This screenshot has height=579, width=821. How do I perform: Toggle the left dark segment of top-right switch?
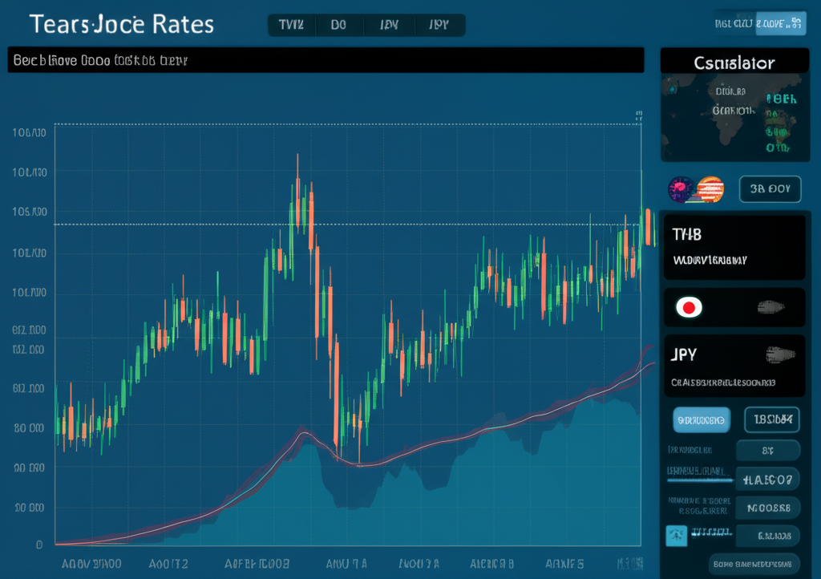pyautogui.click(x=734, y=24)
